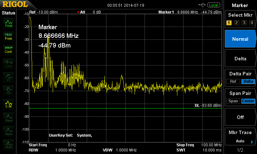
Task: Click the Local mode indicator
Action: point(214,5)
